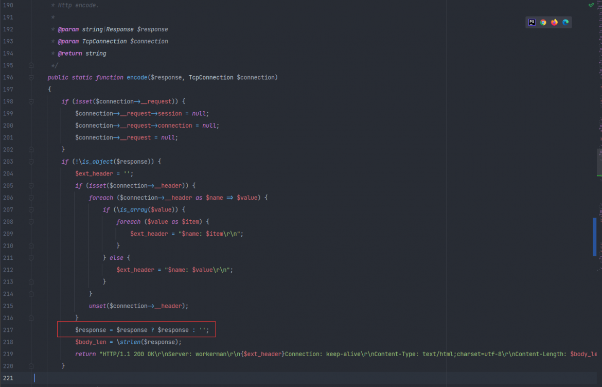Open file preview in Edge
Image resolution: width=602 pixels, height=387 pixels.
pos(565,22)
